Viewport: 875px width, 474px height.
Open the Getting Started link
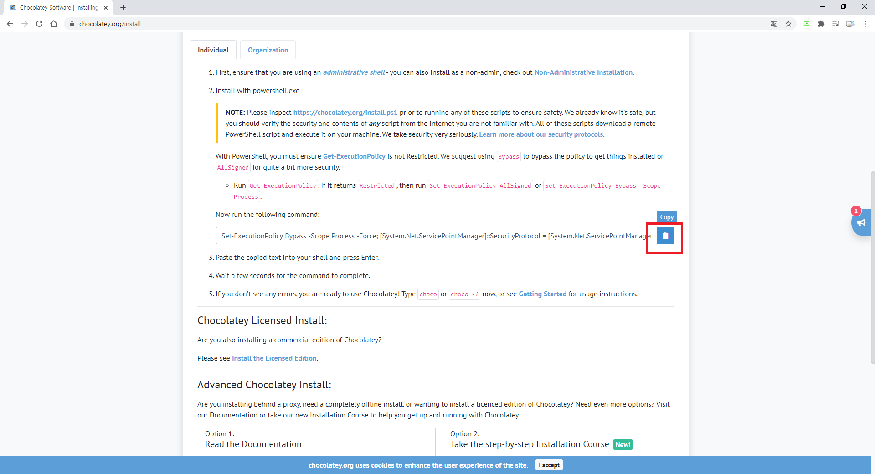point(542,294)
